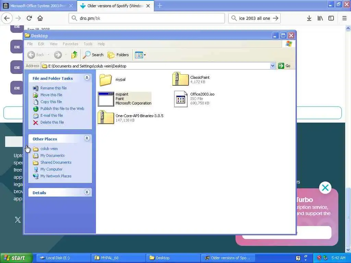This screenshot has height=263, width=351.
Task: Close the Older versions of Spotify tab
Action: [x=148, y=6]
